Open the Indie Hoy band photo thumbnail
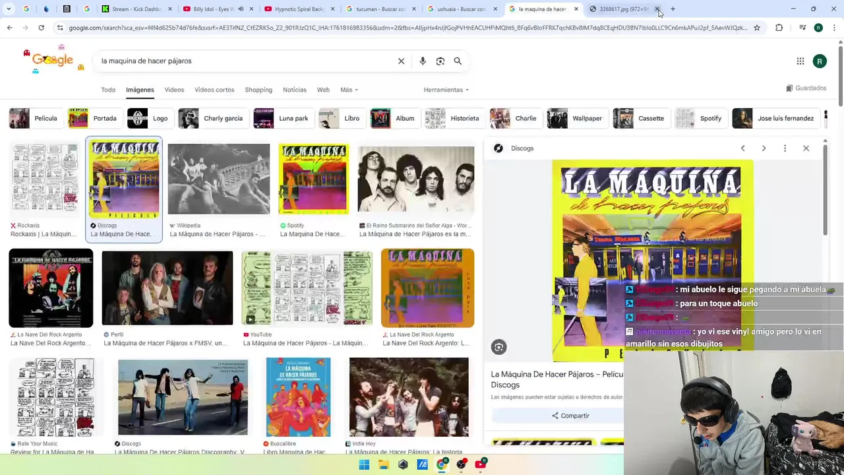844x475 pixels. pyautogui.click(x=409, y=397)
